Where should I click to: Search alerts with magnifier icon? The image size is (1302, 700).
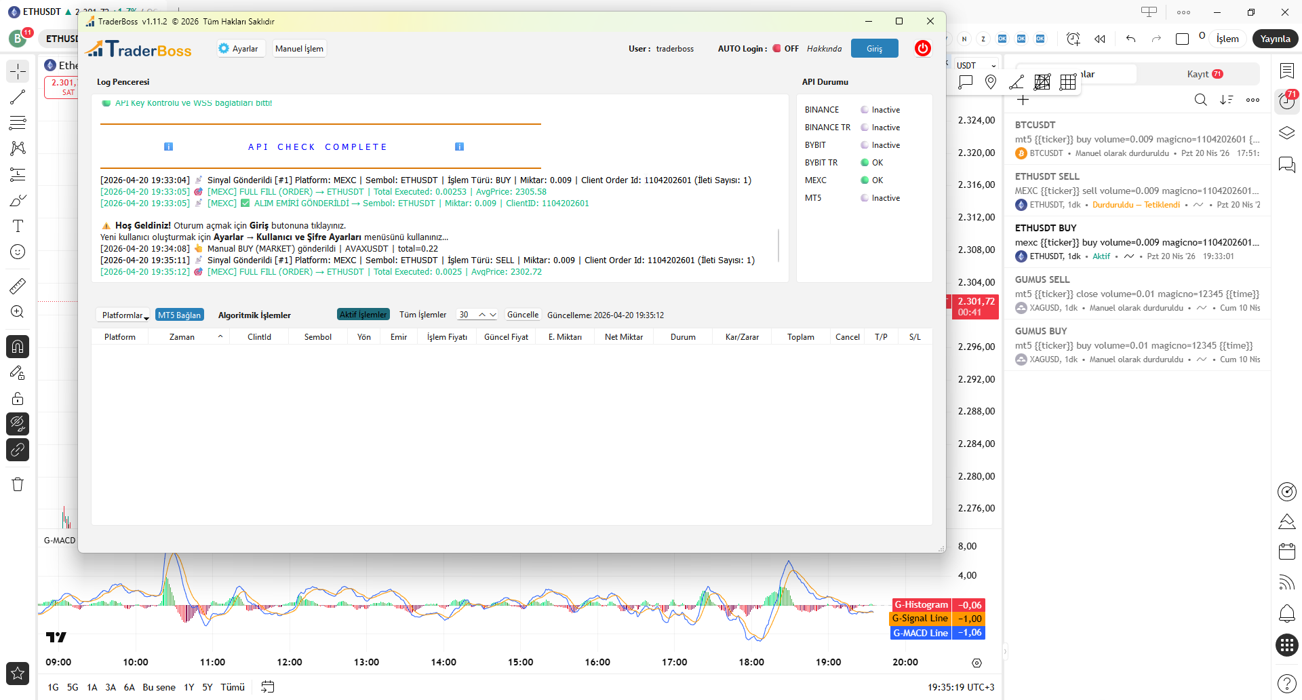[1200, 100]
